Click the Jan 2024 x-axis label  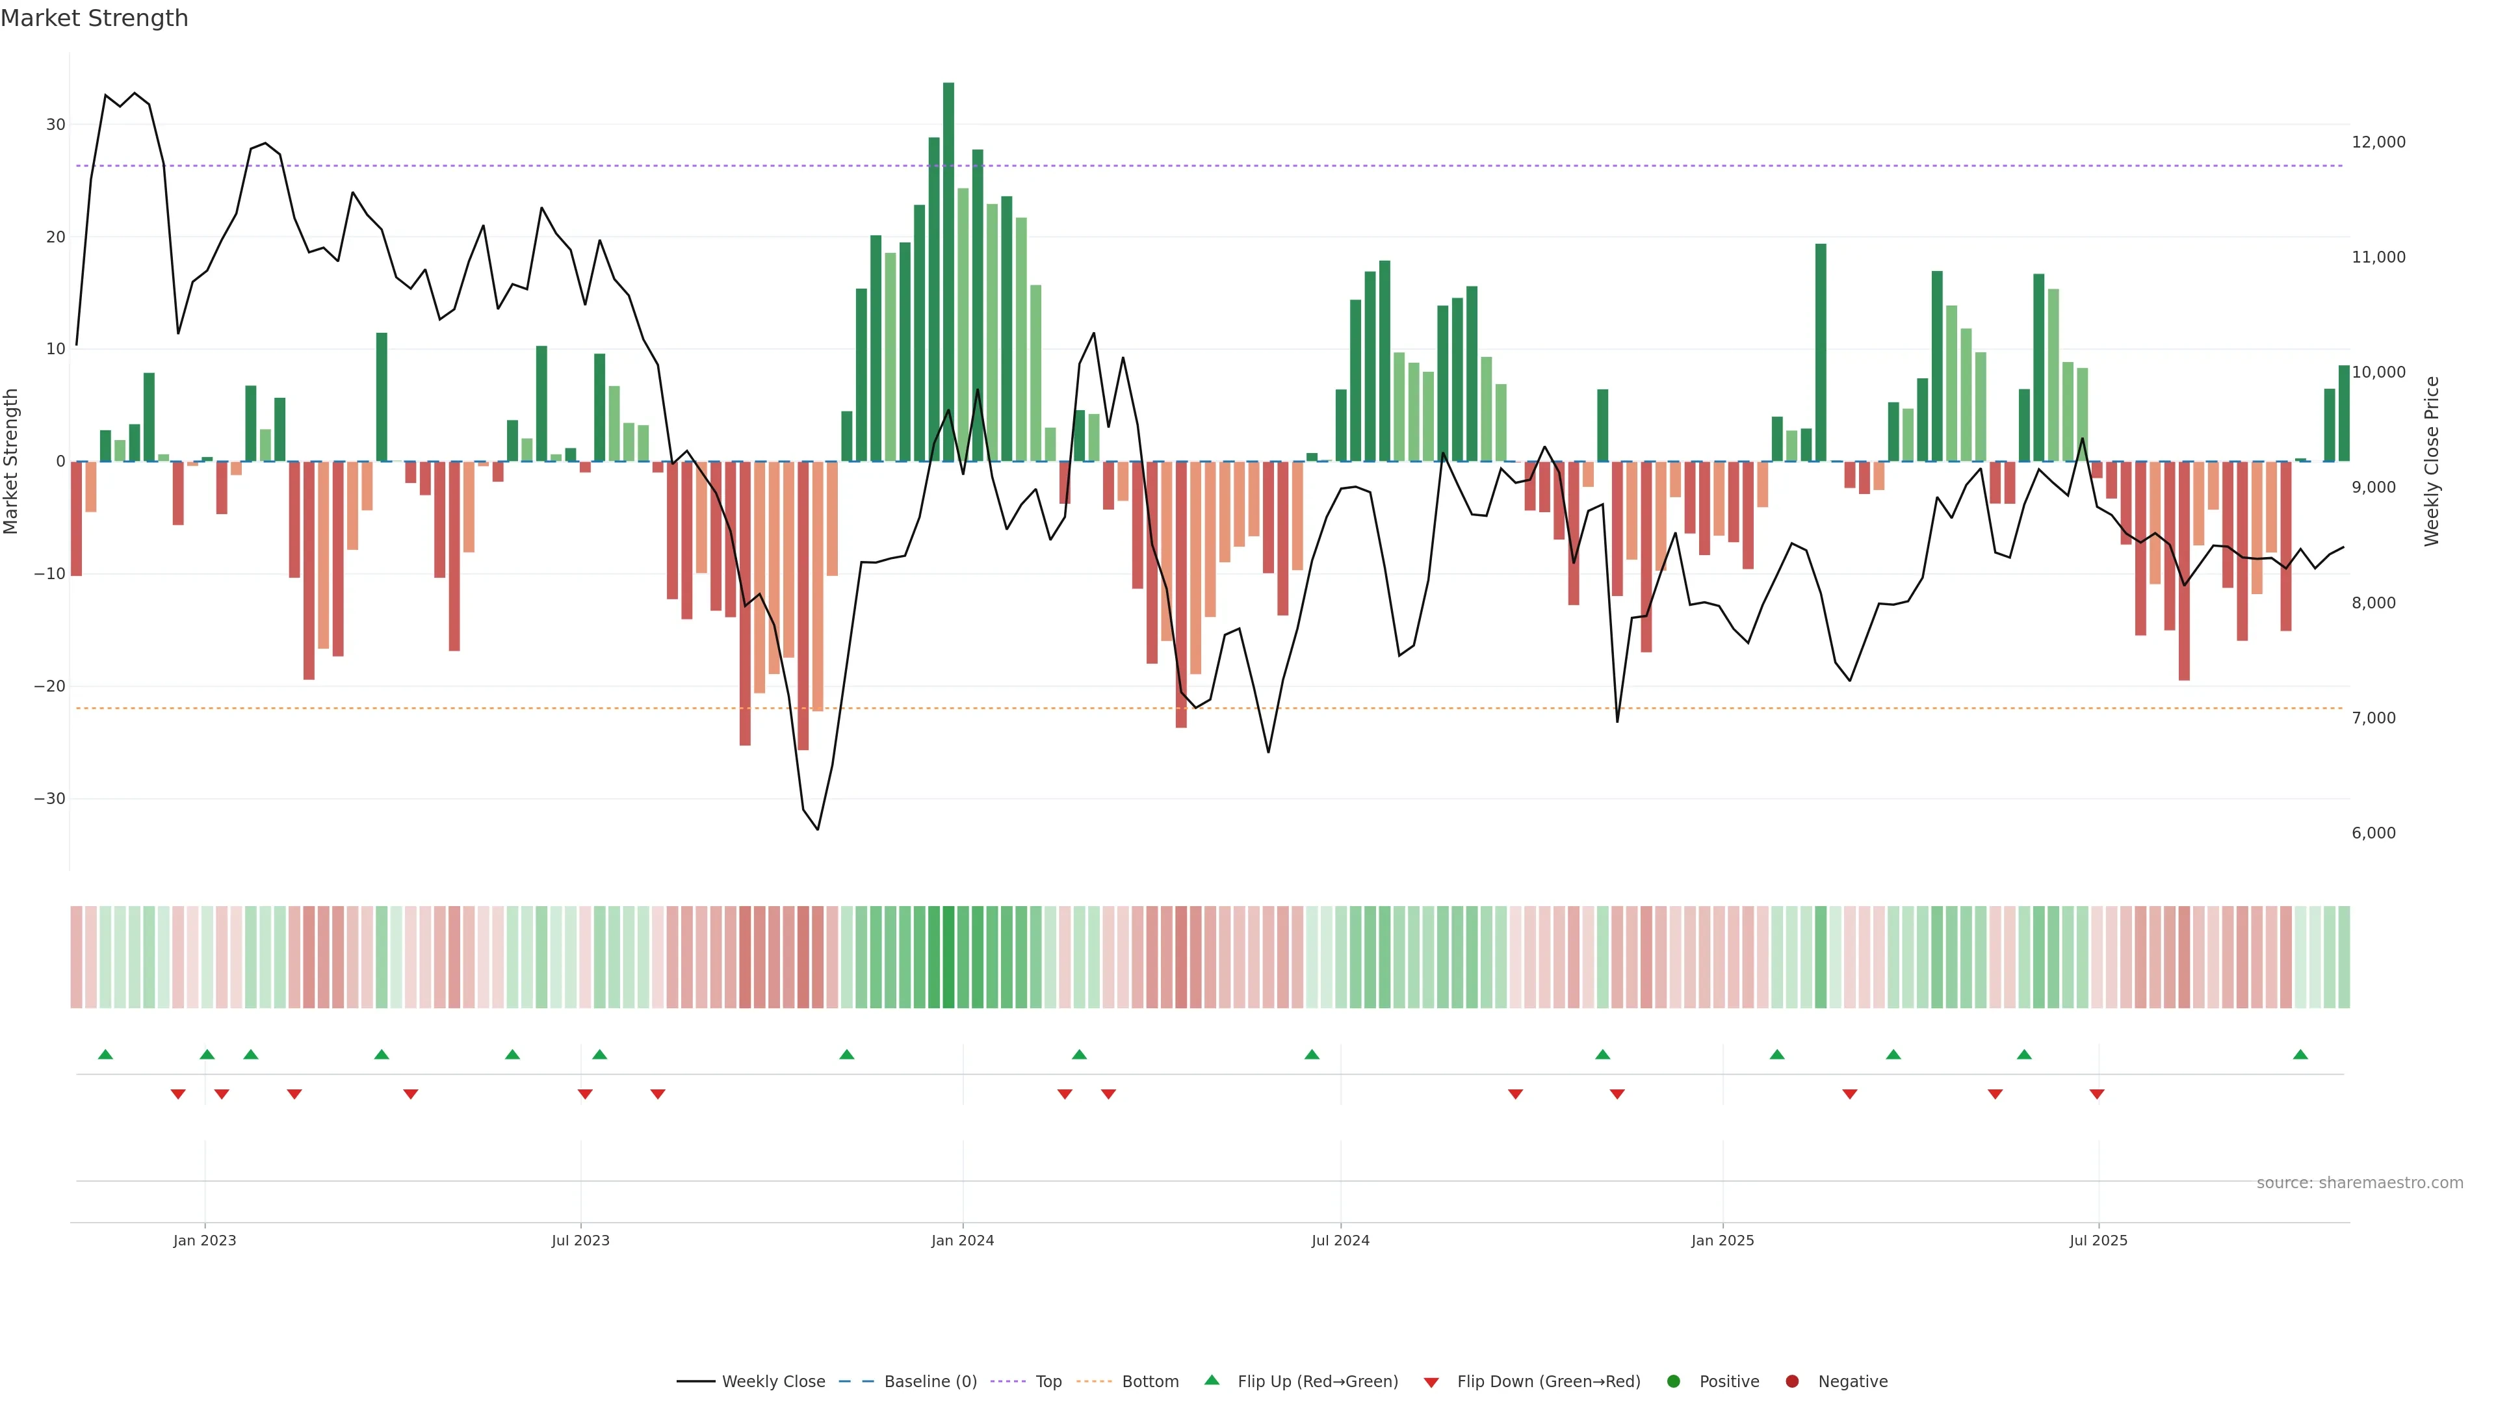pos(962,1240)
